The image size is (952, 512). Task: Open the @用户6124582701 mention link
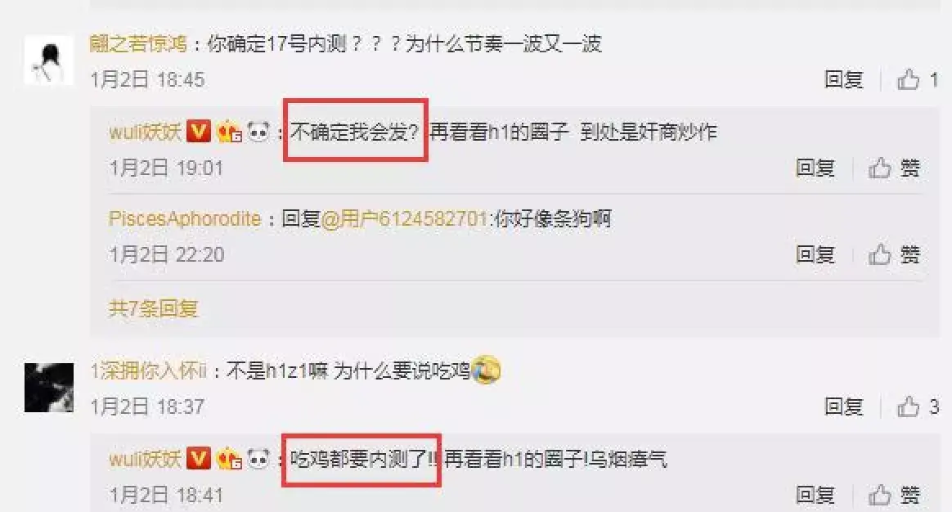click(404, 218)
